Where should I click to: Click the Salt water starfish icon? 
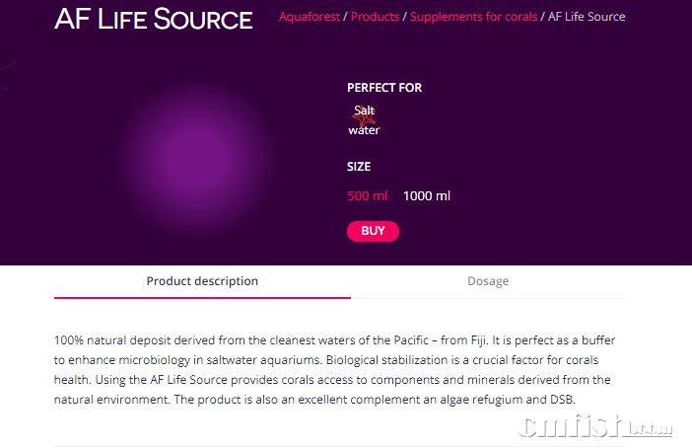pos(365,119)
